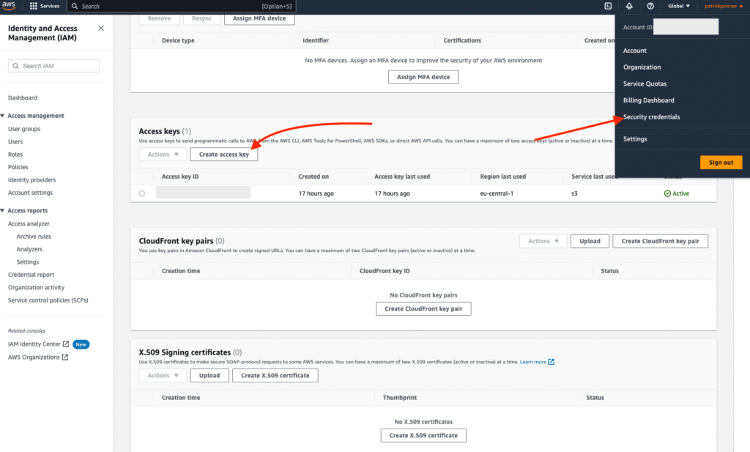The width and height of the screenshot is (750, 452).
Task: Click Create X.509 certificate beside Upload
Action: (x=275, y=376)
